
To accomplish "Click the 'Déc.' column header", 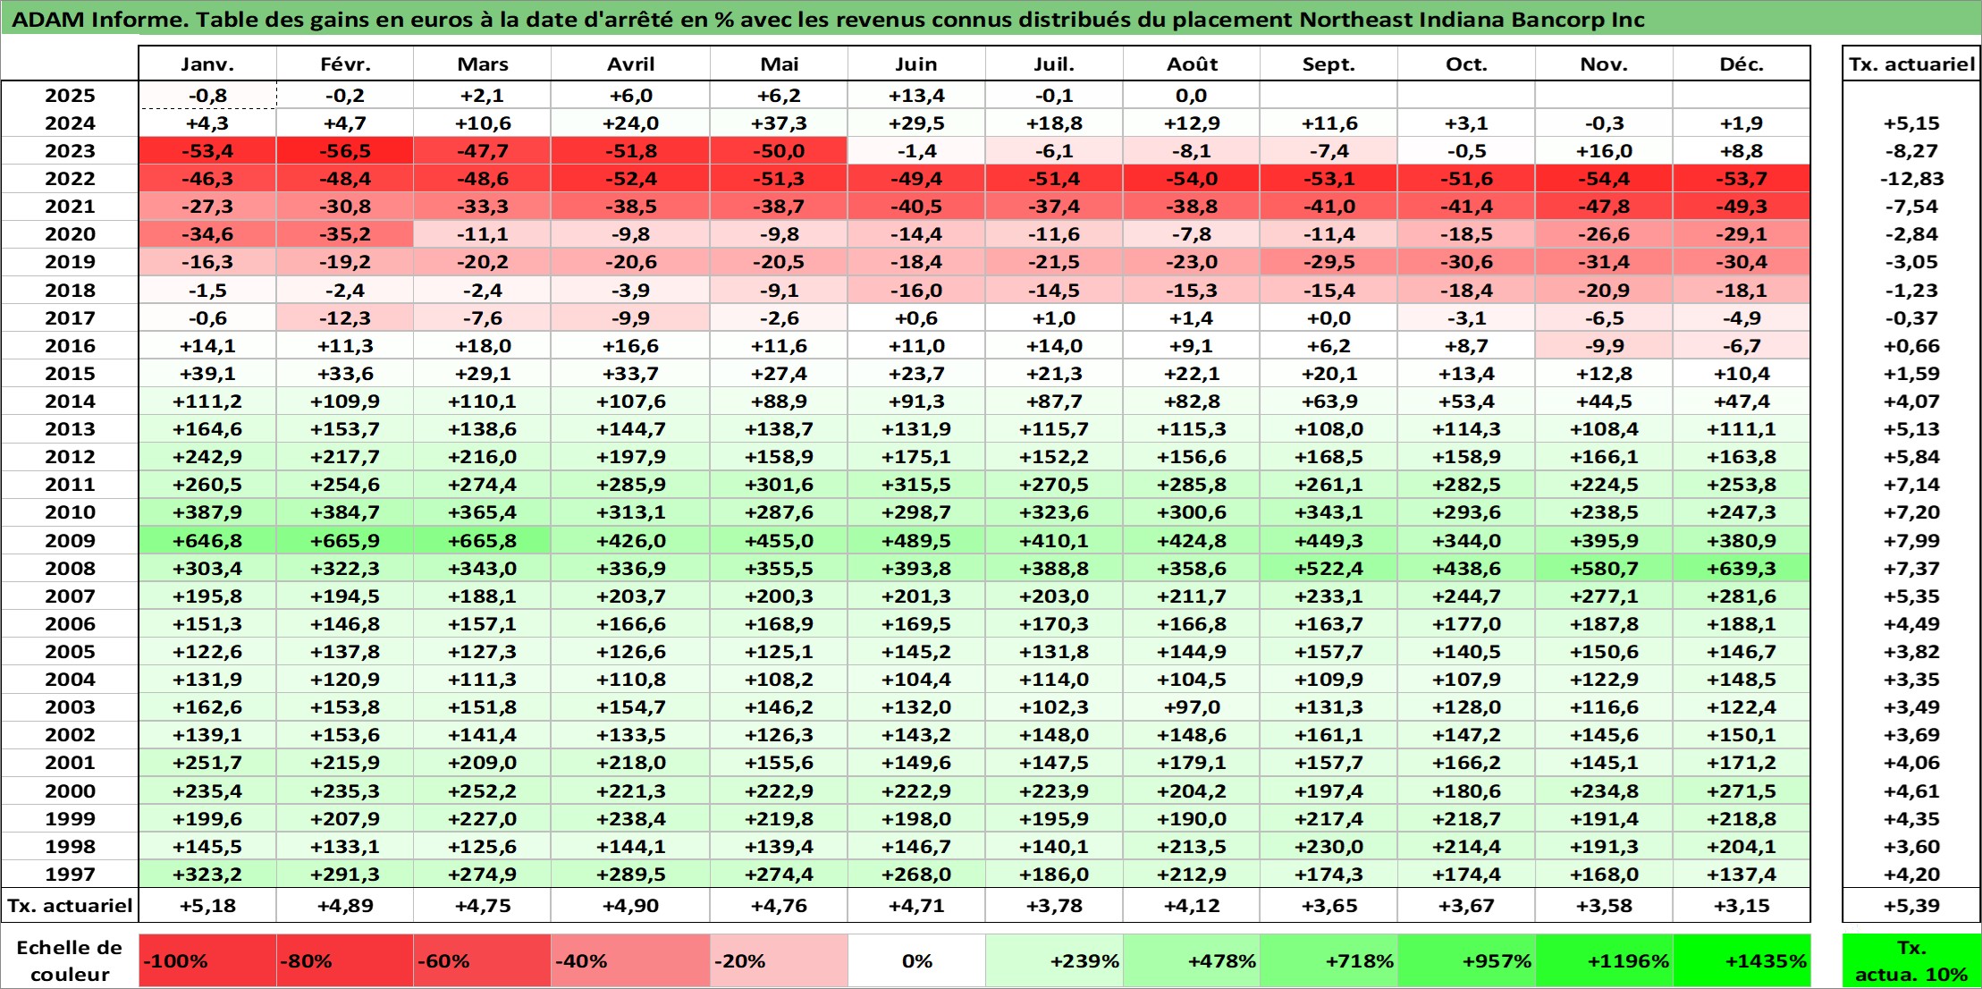I will click(1742, 63).
